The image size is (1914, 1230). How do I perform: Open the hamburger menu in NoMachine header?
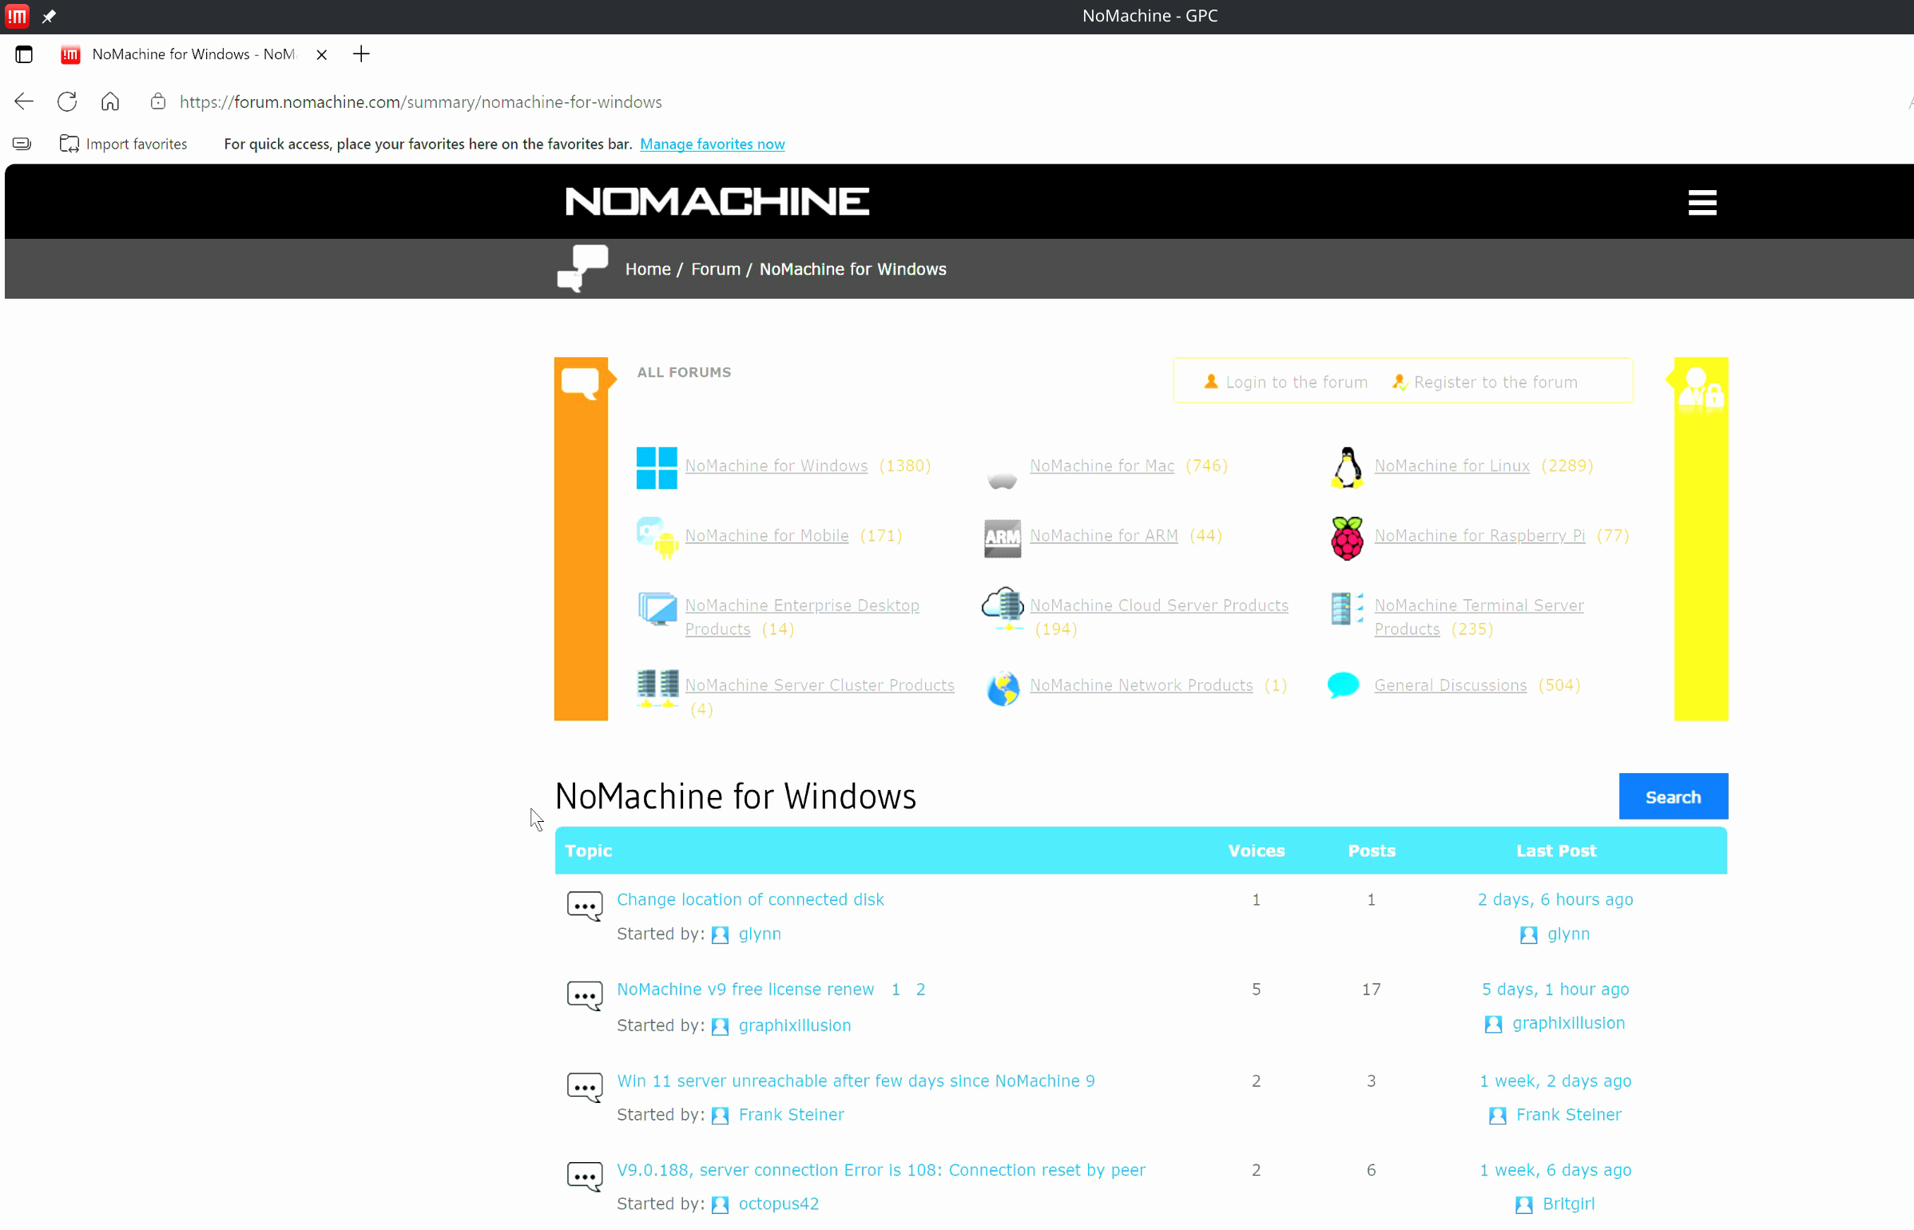pyautogui.click(x=1702, y=202)
